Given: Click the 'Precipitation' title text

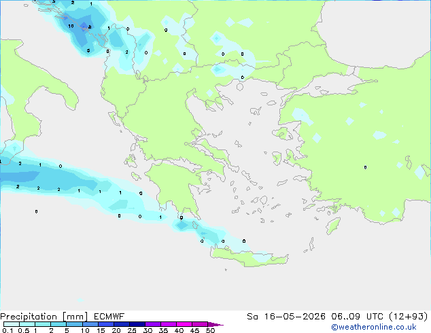Looking at the screenshot, I should tap(29, 317).
